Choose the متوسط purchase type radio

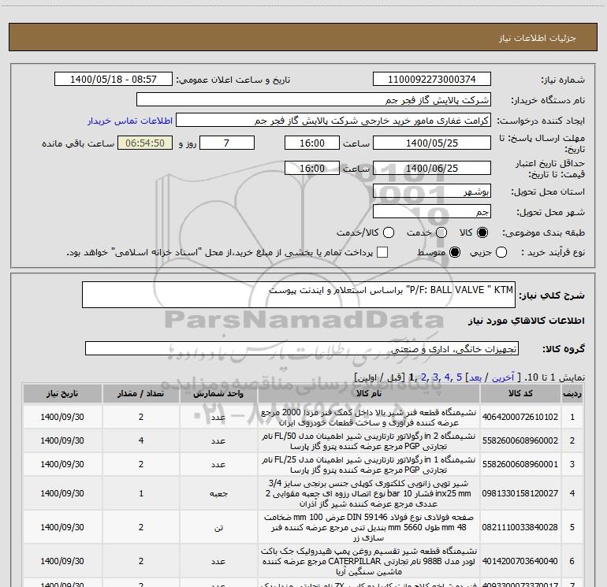(x=455, y=252)
